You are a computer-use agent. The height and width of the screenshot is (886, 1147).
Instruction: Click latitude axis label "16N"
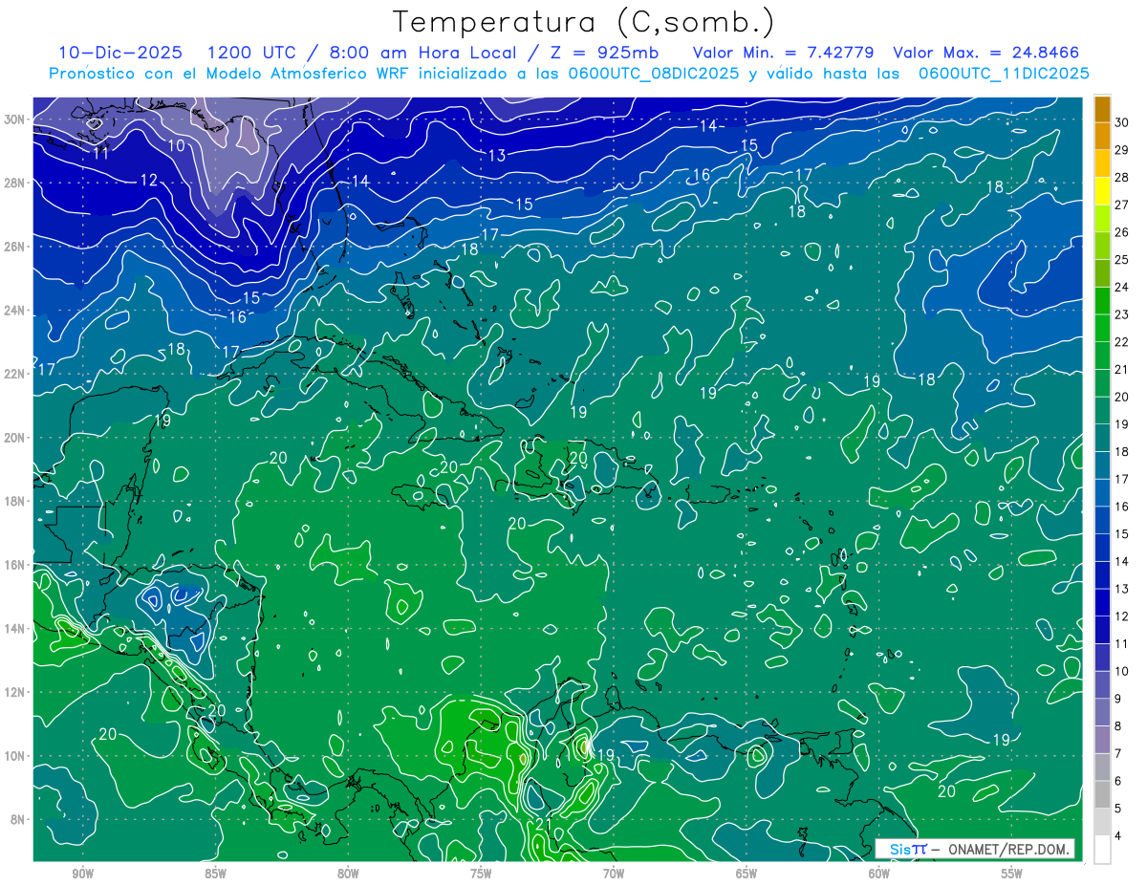pos(16,565)
